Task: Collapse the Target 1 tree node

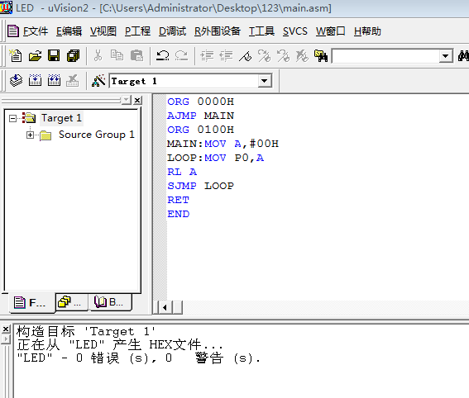Action: coord(12,119)
